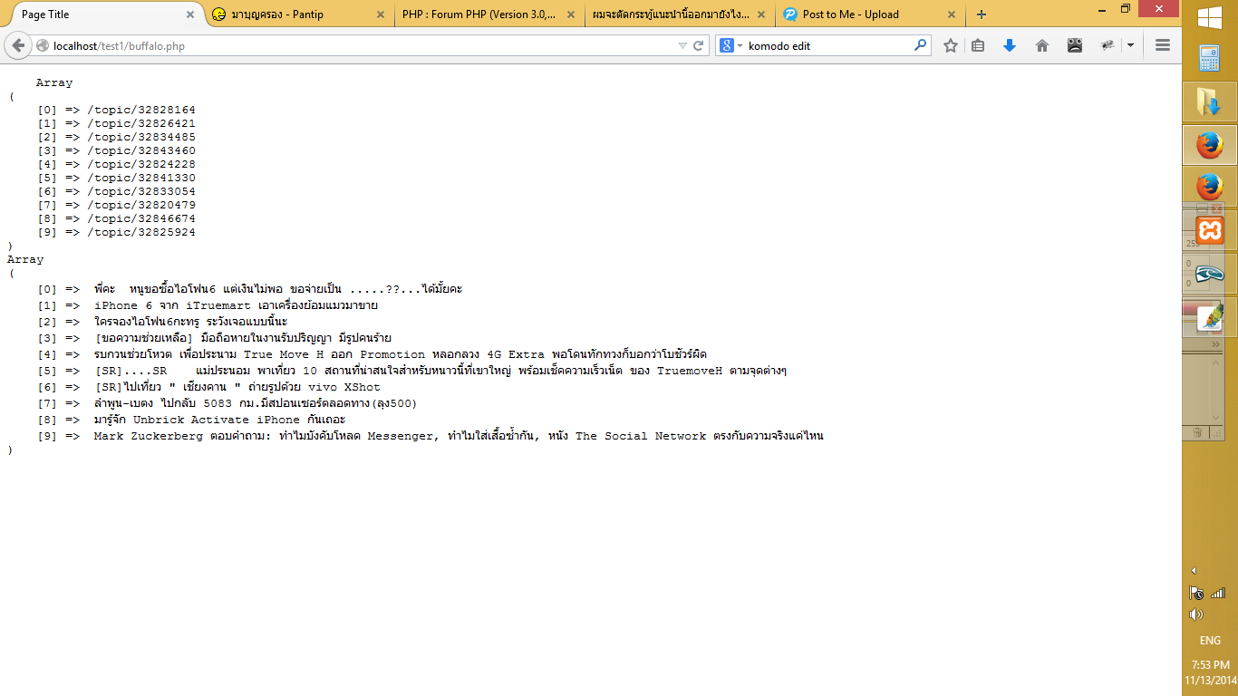
Task: Click the text /topic/32824228
Action: pos(141,164)
